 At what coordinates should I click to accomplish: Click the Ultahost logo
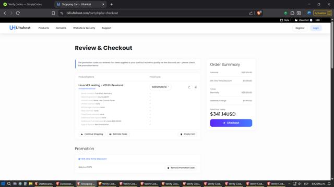(x=20, y=28)
